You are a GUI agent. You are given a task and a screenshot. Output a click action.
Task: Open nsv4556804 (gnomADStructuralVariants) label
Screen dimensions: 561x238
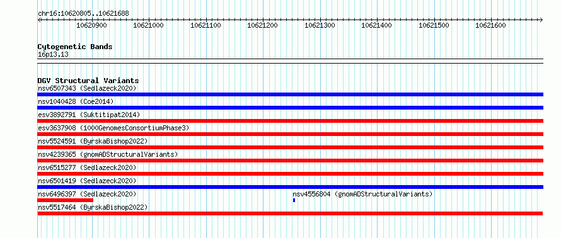(x=363, y=194)
